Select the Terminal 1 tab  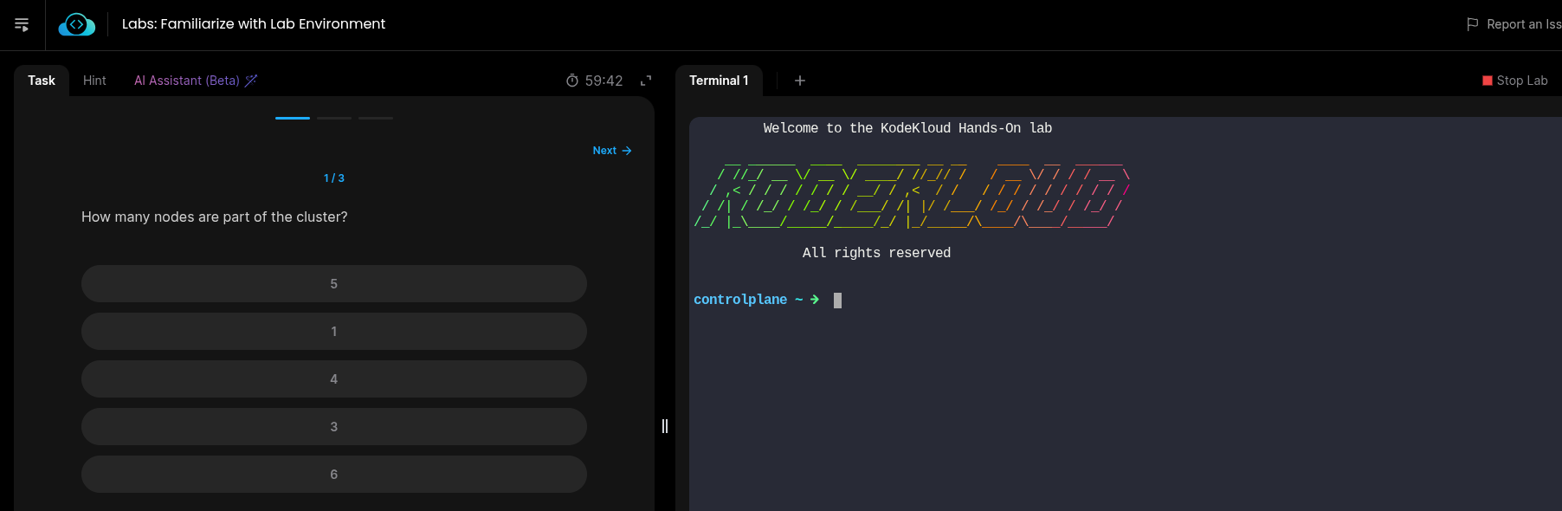coord(718,81)
